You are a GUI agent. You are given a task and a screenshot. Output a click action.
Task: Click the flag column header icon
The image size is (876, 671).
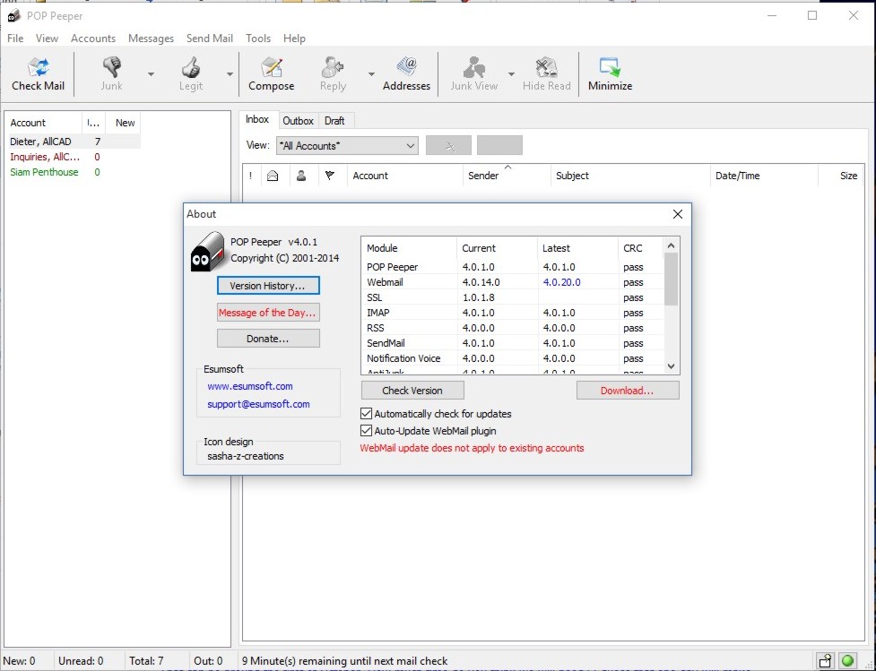[330, 176]
